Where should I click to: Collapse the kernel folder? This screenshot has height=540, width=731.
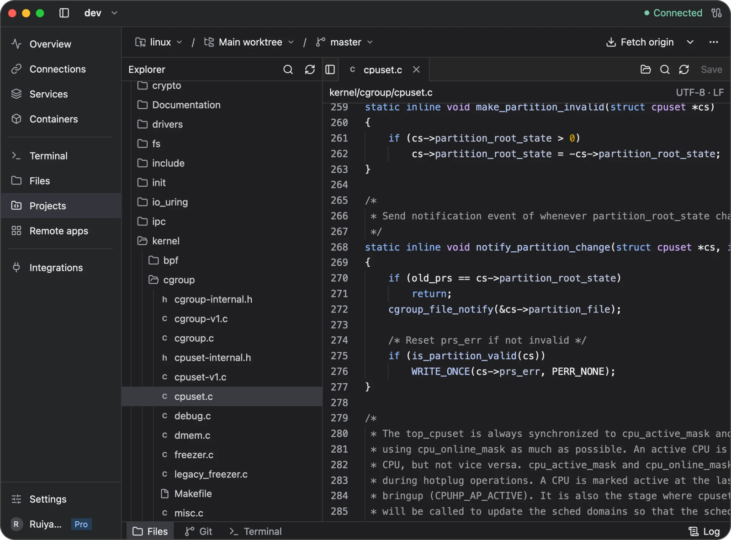point(222,241)
